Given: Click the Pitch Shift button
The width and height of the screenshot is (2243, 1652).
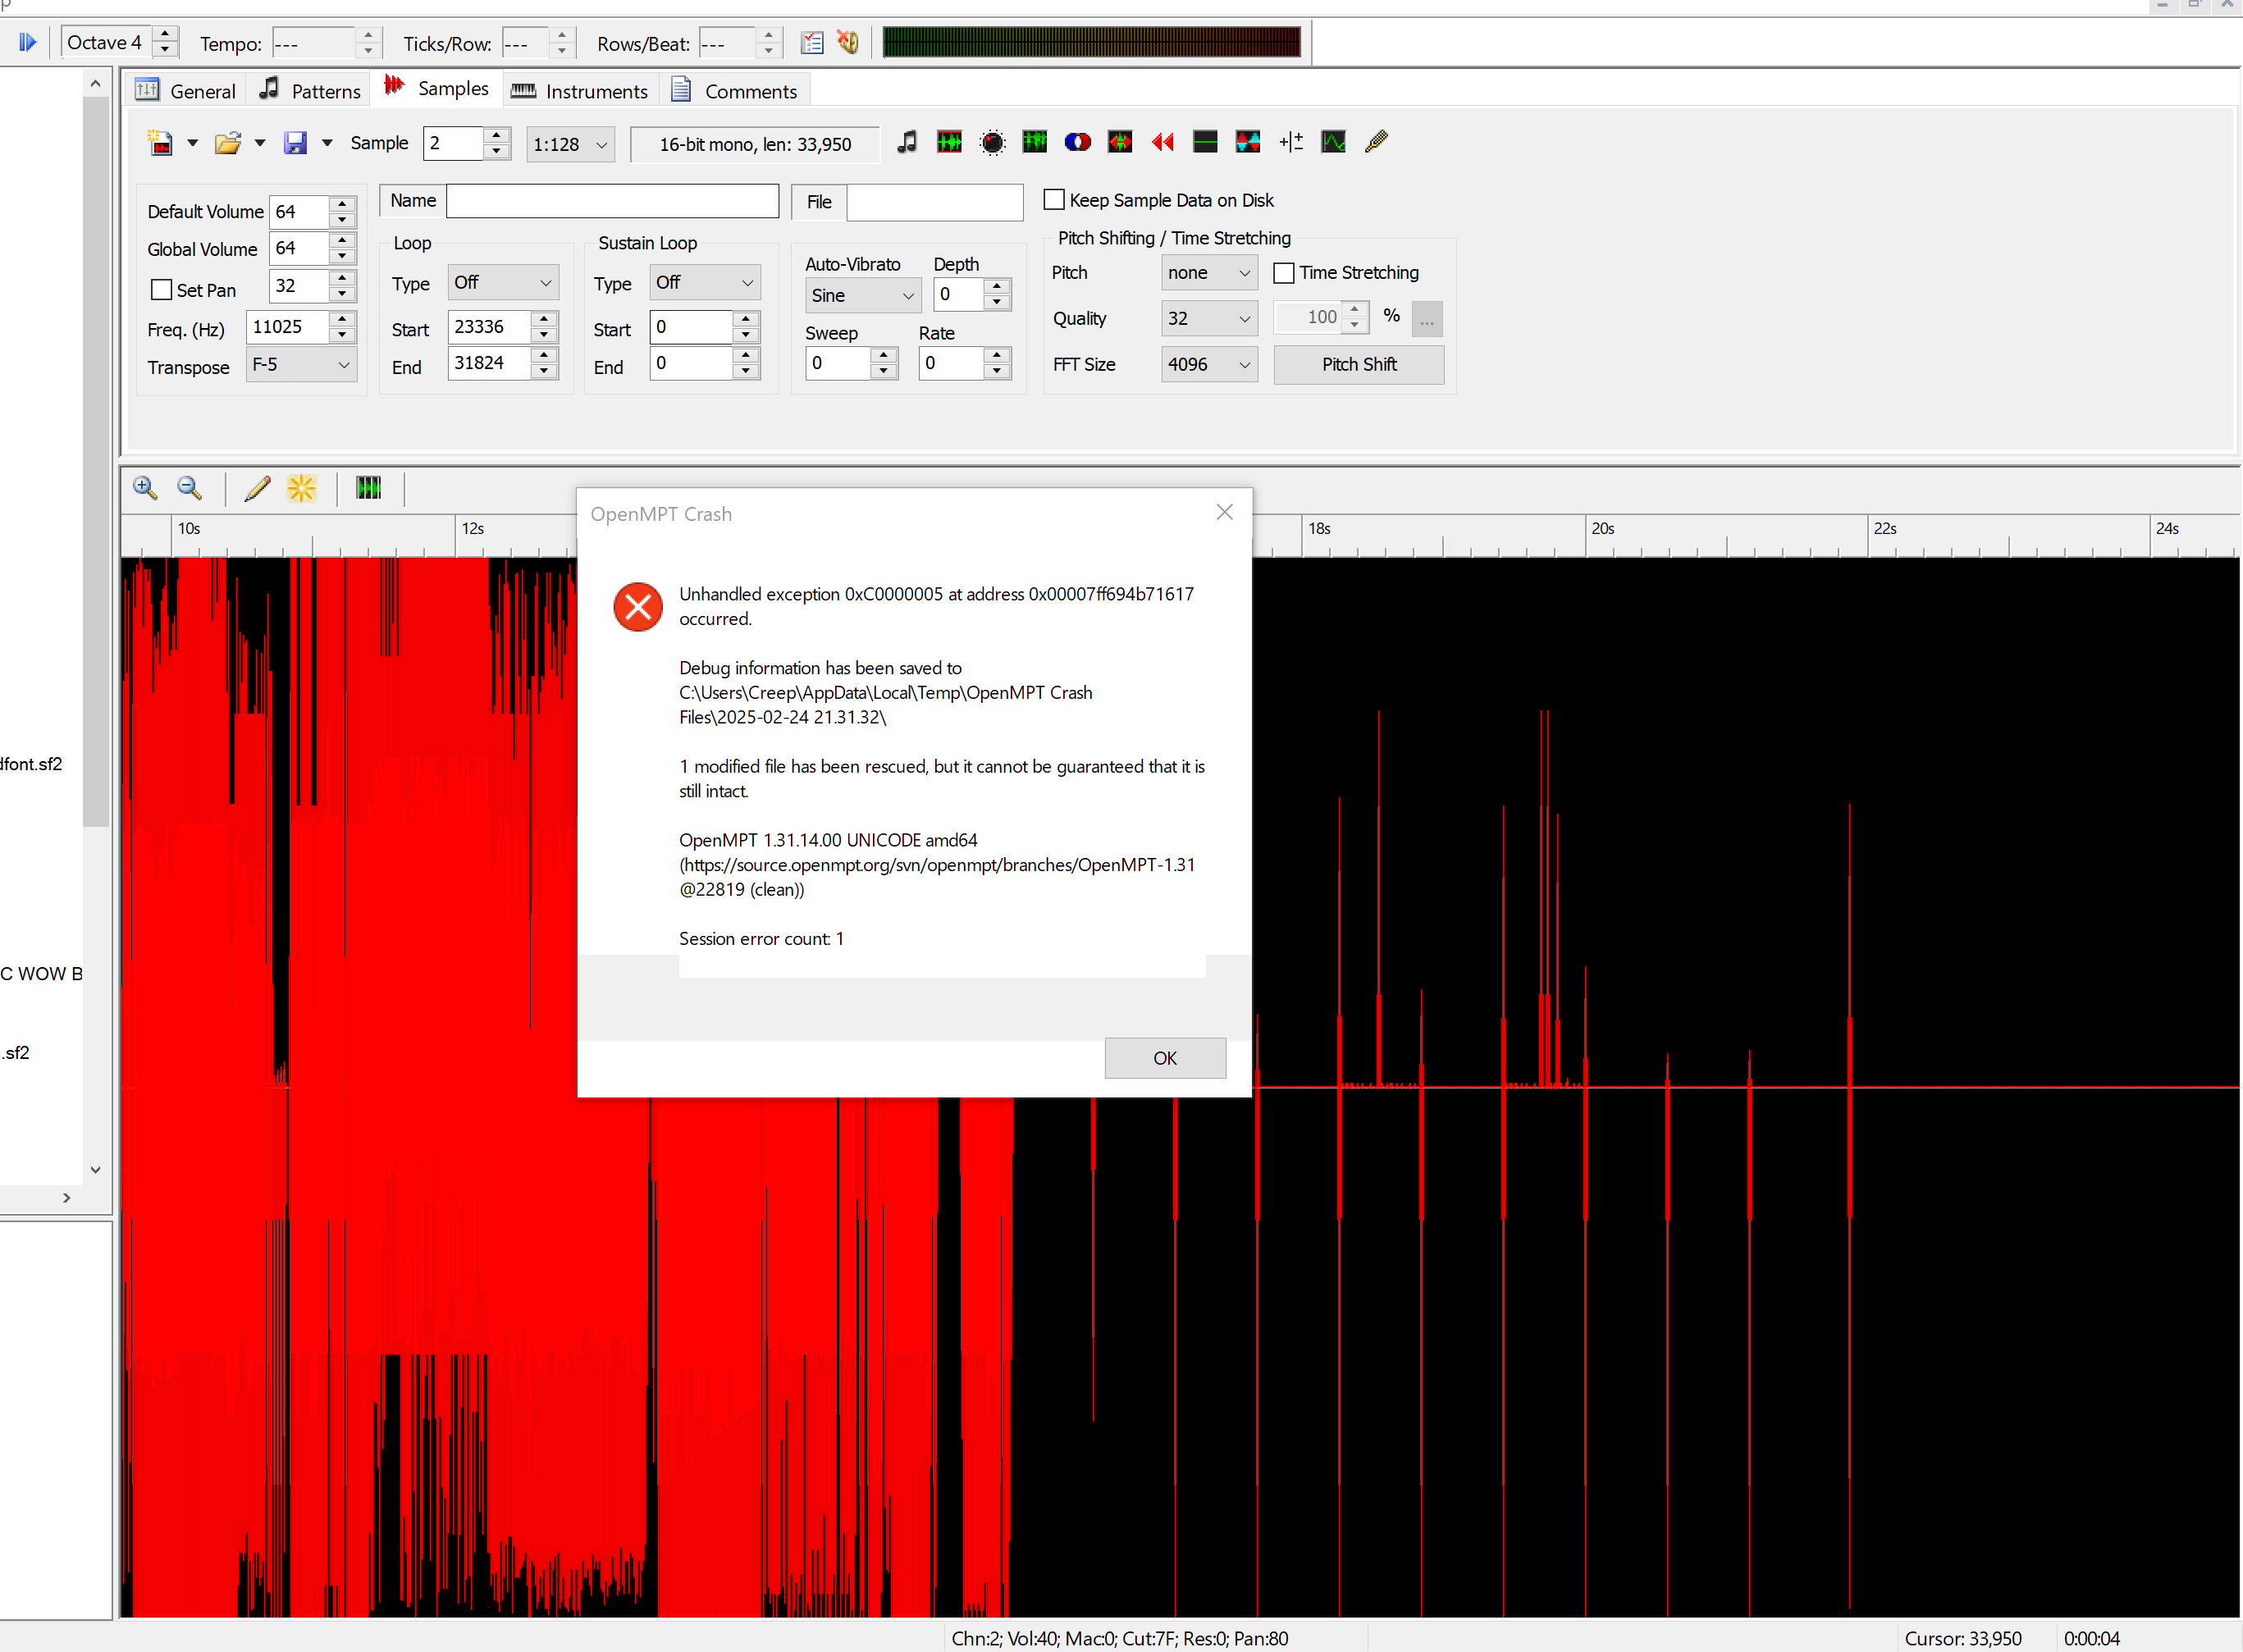Looking at the screenshot, I should pos(1358,365).
